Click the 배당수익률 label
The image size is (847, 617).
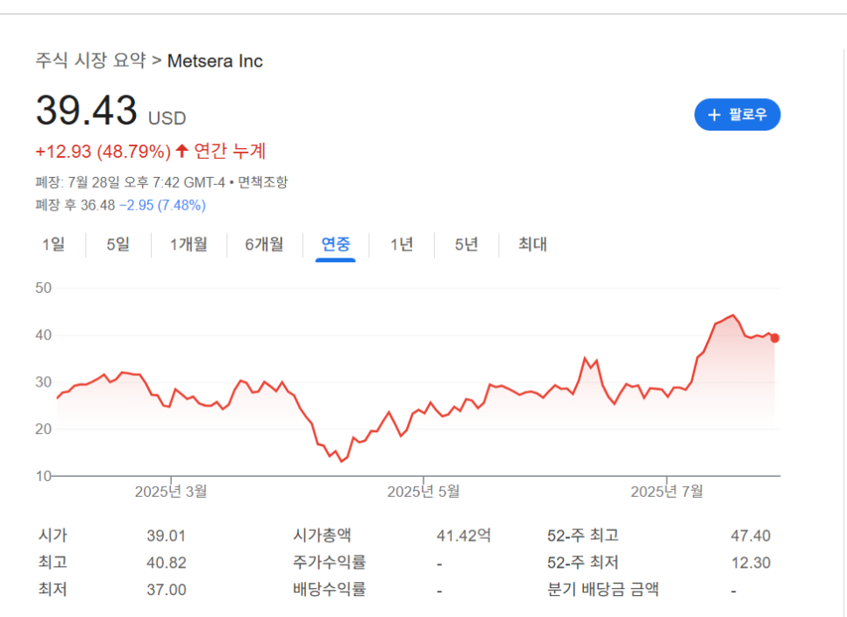point(330,589)
